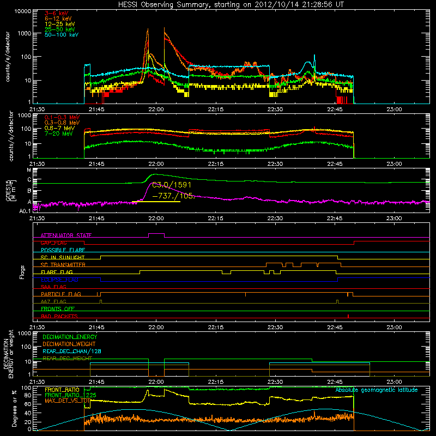The width and height of the screenshot is (436, 436).
Task: Click the A0.1 tick label
Action: (x=25, y=211)
